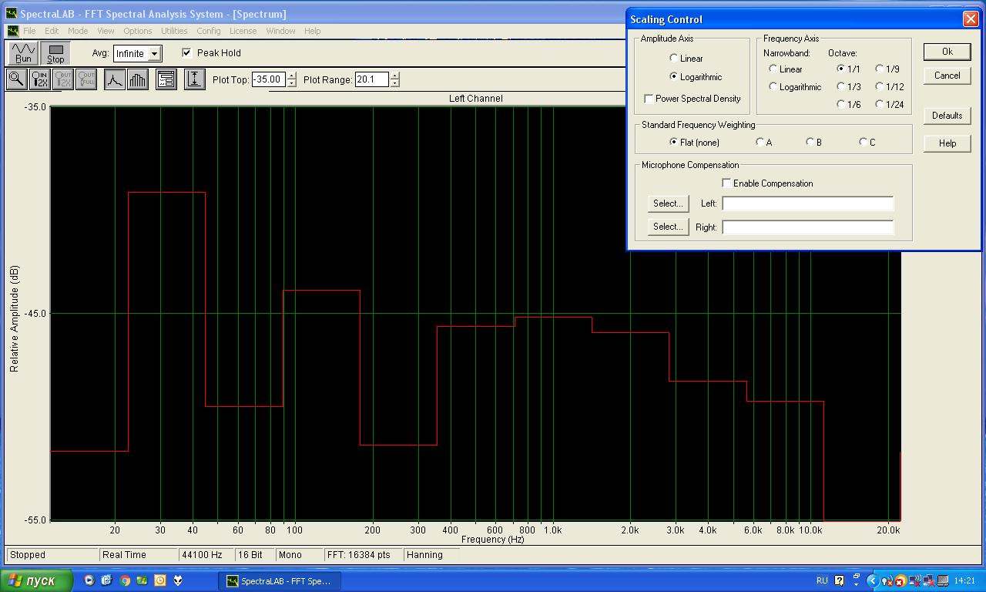
Task: Decrease Plot Range with down arrow
Action: 395,83
